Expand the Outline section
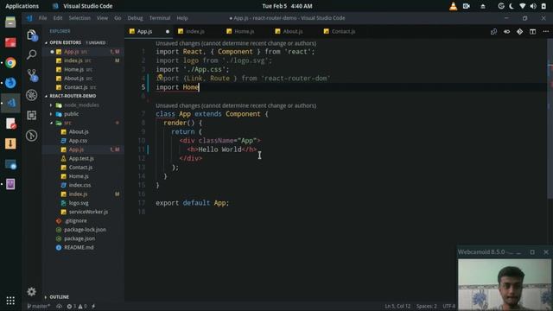Image resolution: width=553 pixels, height=311 pixels. coord(59,297)
